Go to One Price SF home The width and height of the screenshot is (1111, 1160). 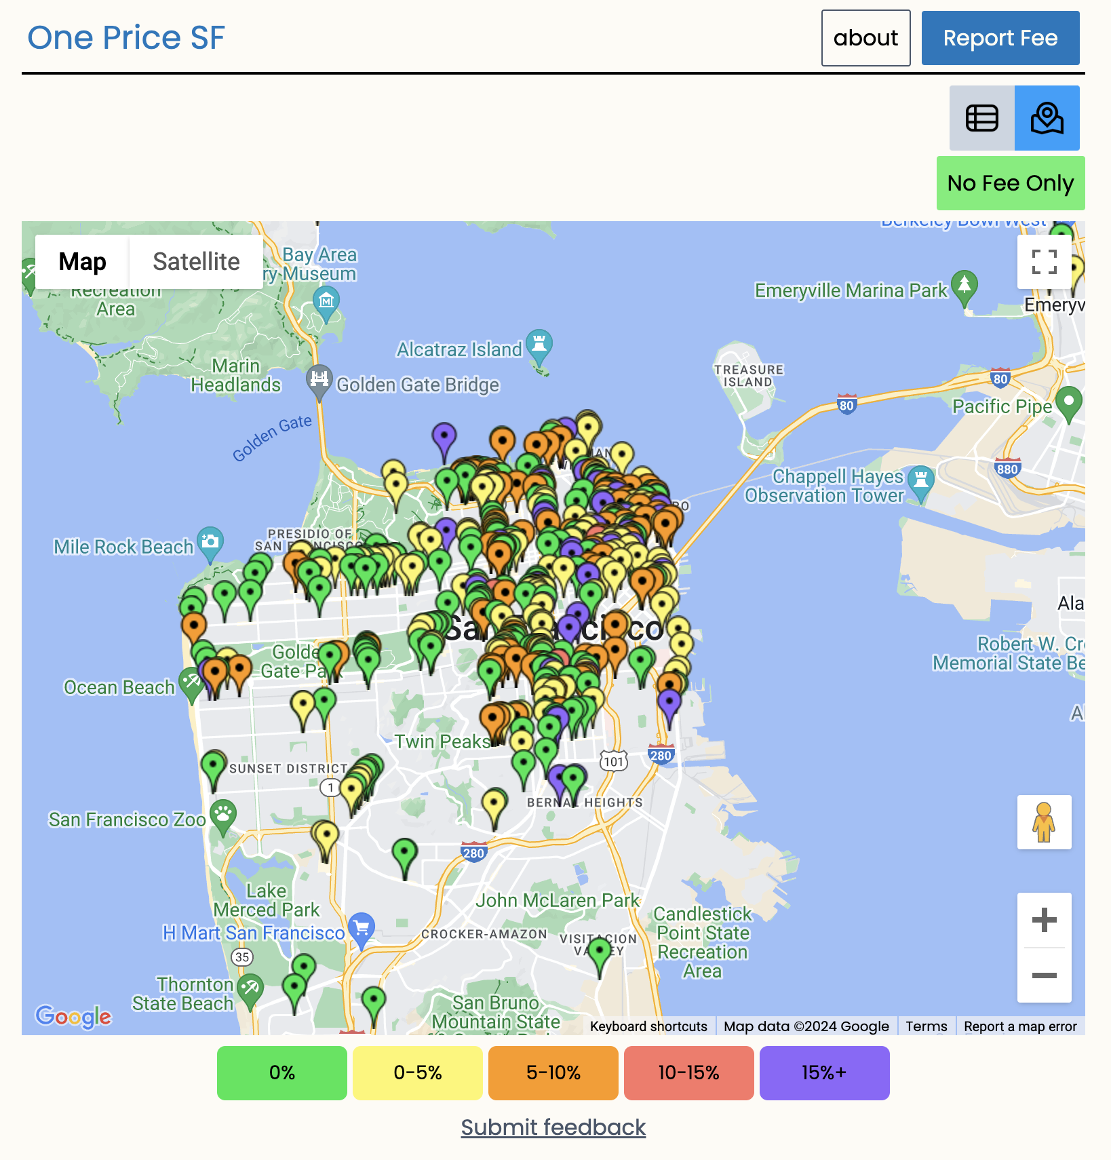pos(126,37)
